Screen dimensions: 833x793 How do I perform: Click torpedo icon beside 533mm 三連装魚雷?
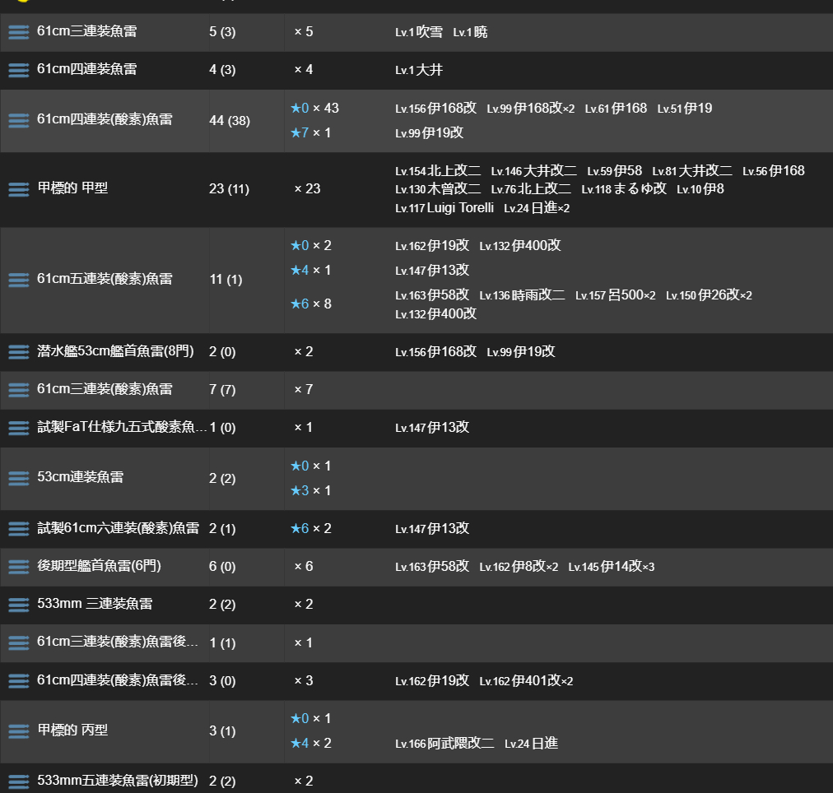pyautogui.click(x=19, y=605)
